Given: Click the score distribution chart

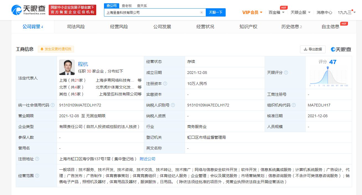Looking at the screenshot, I should [x=329, y=76].
